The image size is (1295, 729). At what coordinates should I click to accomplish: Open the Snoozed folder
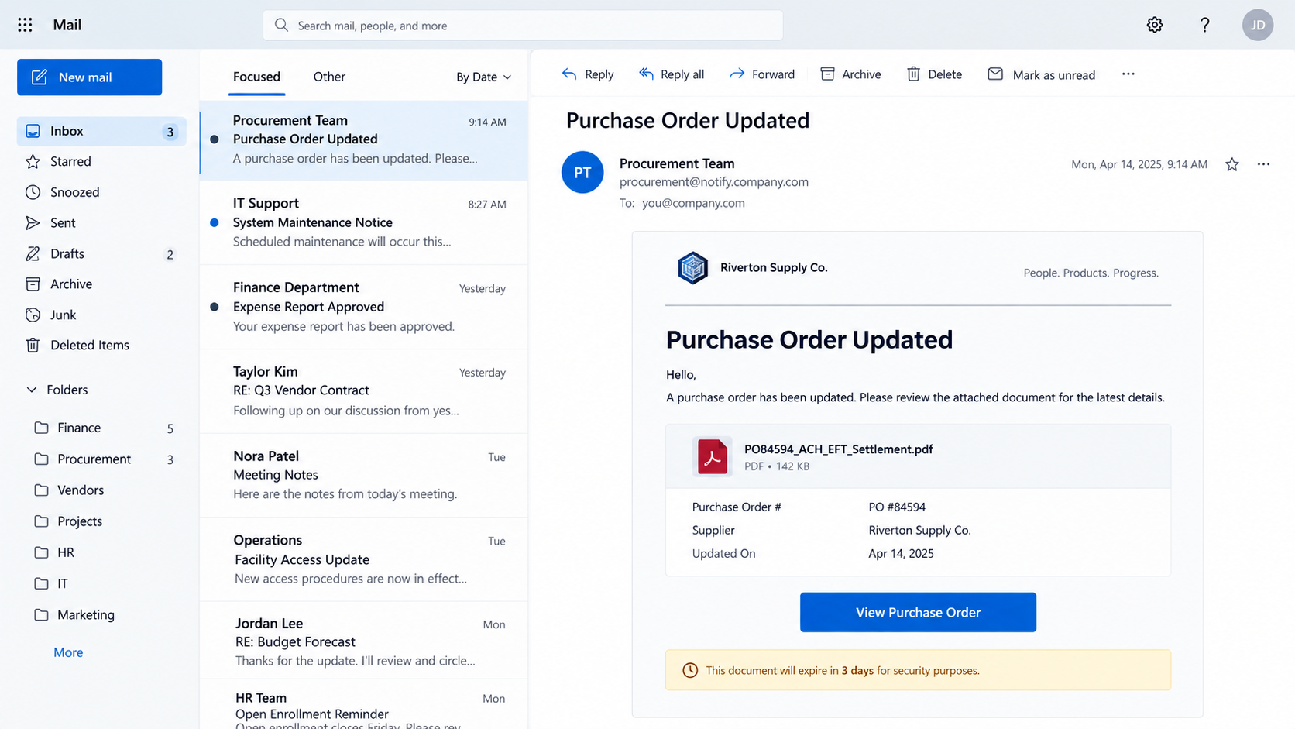(x=101, y=192)
